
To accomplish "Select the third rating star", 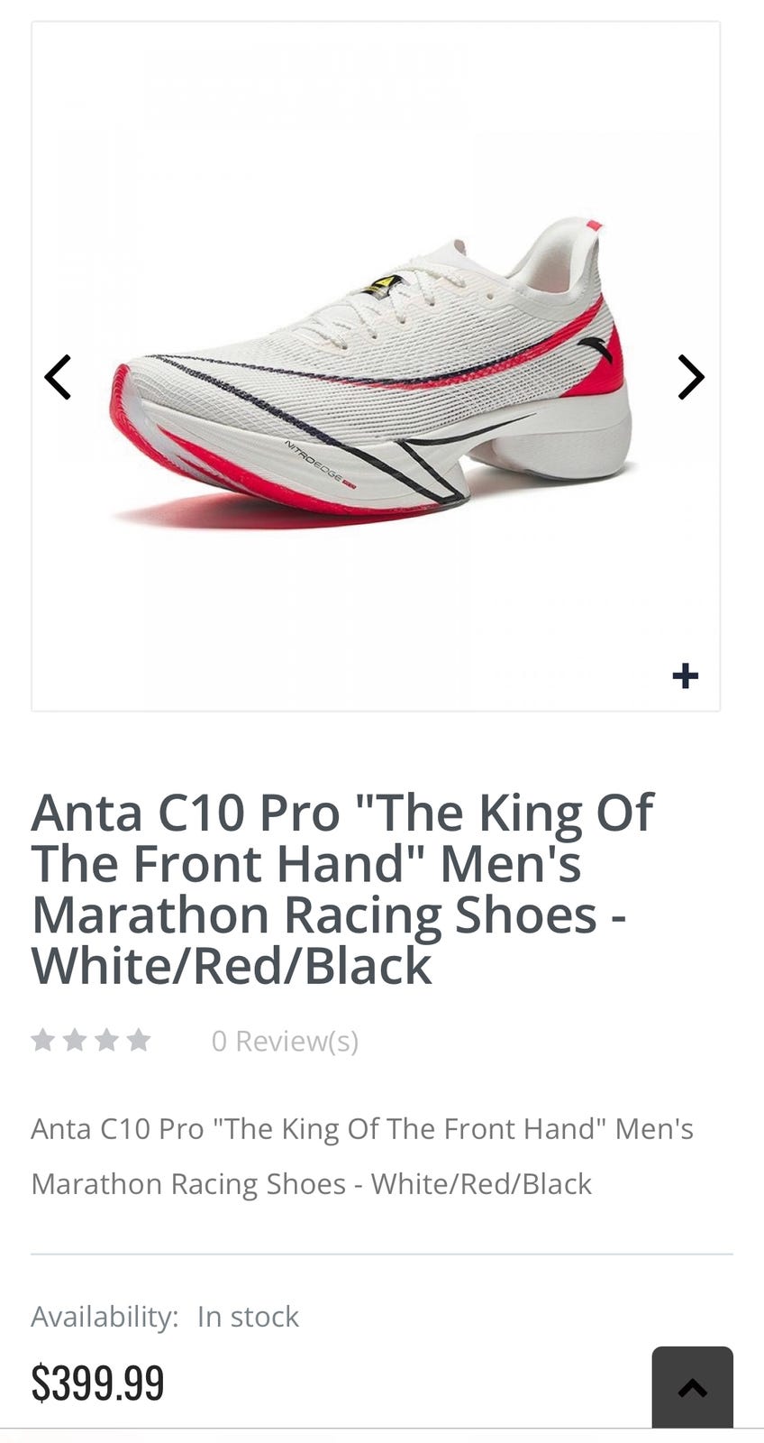I will 107,1041.
